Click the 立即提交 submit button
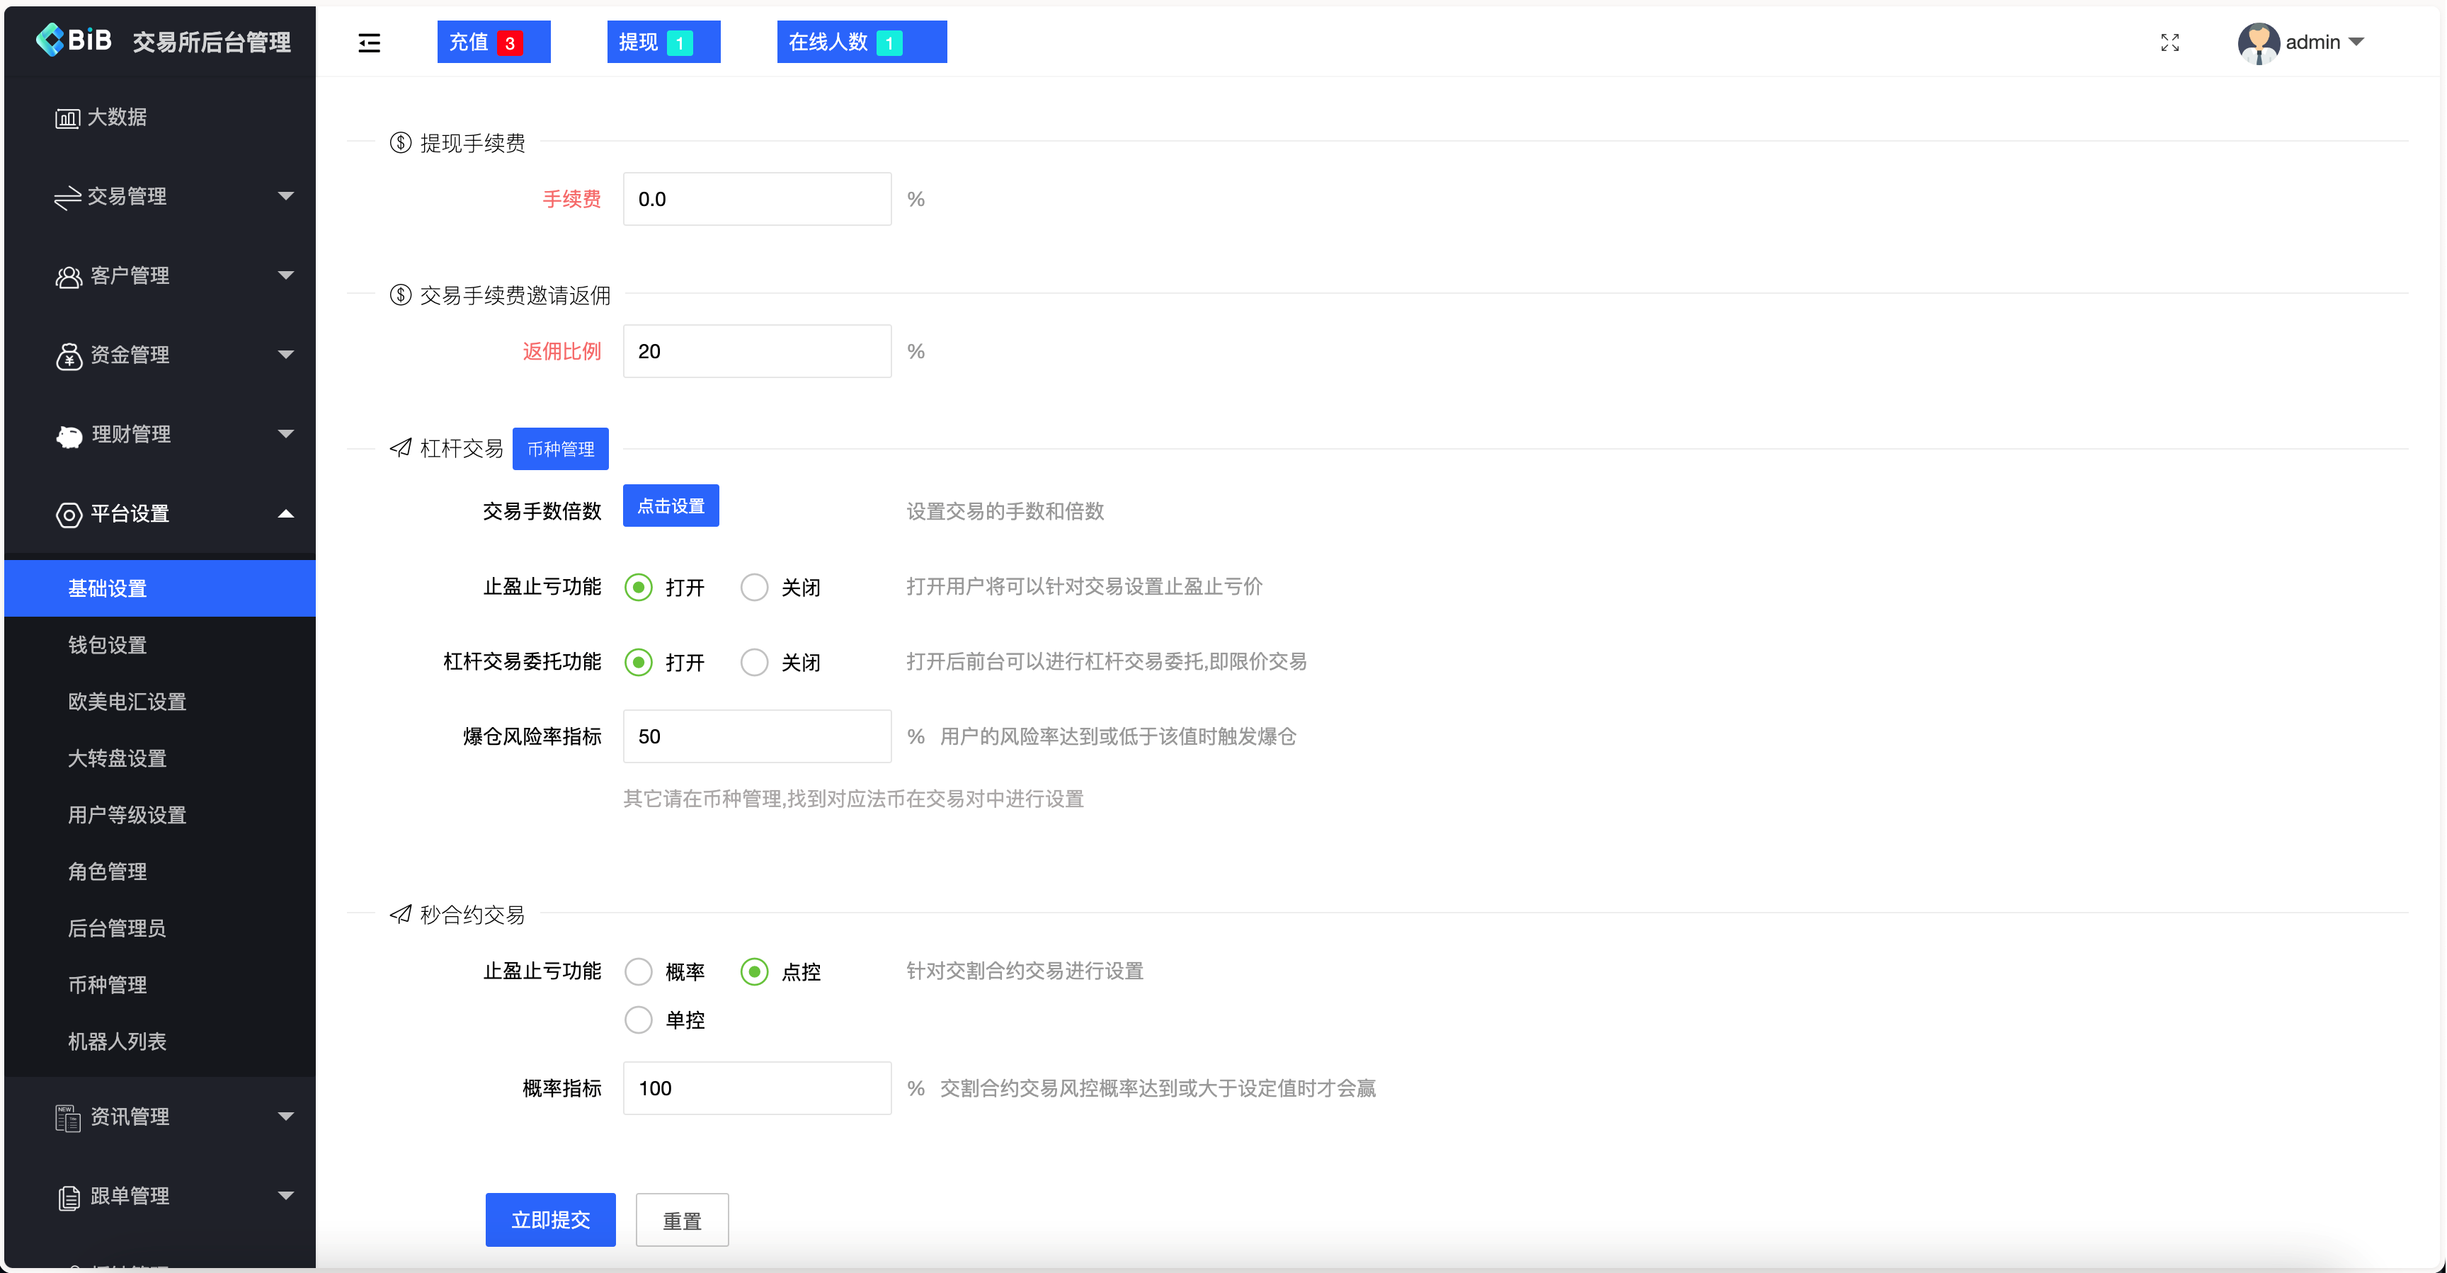This screenshot has height=1273, width=2447. point(550,1219)
